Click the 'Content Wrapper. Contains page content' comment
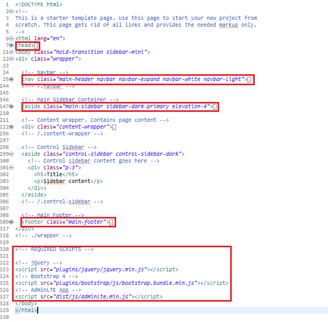 [x=95, y=120]
